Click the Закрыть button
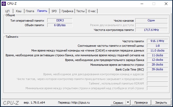Viewport: 173px width, 107px height. pyautogui.click(x=161, y=103)
